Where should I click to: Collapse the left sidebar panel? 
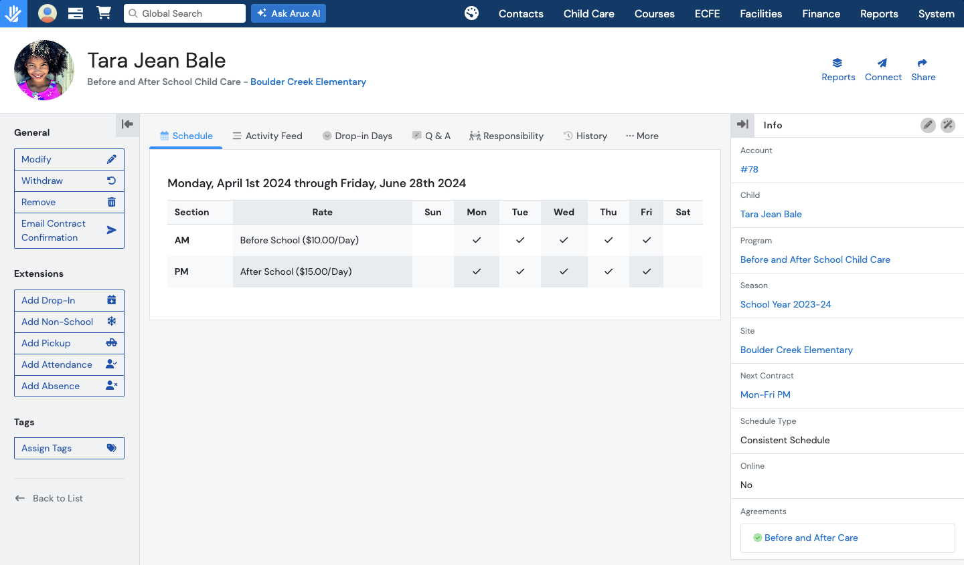pyautogui.click(x=127, y=124)
